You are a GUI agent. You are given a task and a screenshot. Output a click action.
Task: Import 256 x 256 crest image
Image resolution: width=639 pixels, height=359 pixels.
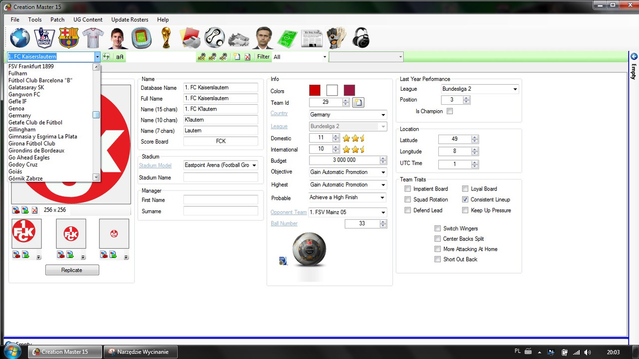pyautogui.click(x=16, y=210)
